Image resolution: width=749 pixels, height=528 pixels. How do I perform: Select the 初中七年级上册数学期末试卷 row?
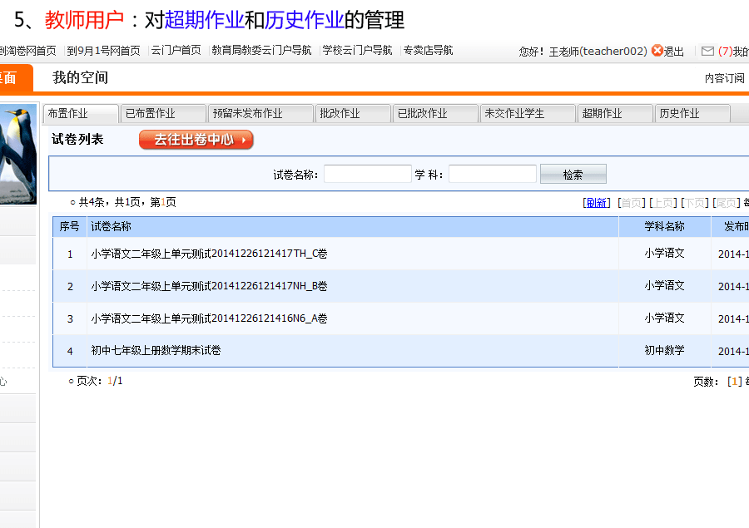tap(156, 351)
